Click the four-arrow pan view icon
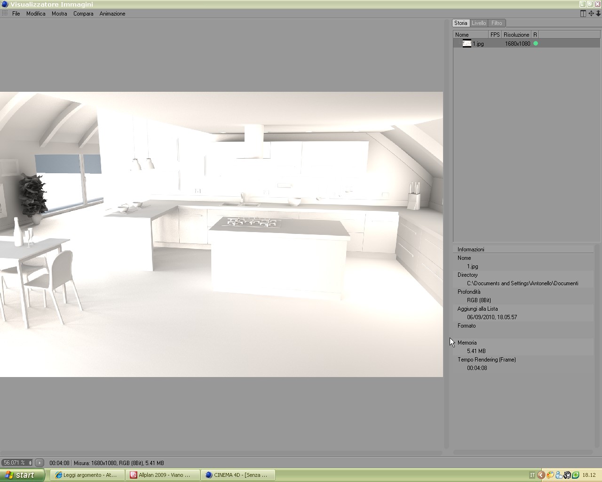The height and width of the screenshot is (482, 602). click(x=591, y=14)
